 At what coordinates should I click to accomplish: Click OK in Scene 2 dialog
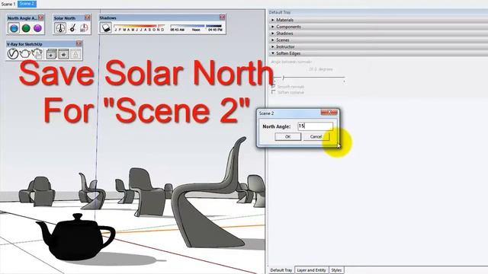[288, 137]
